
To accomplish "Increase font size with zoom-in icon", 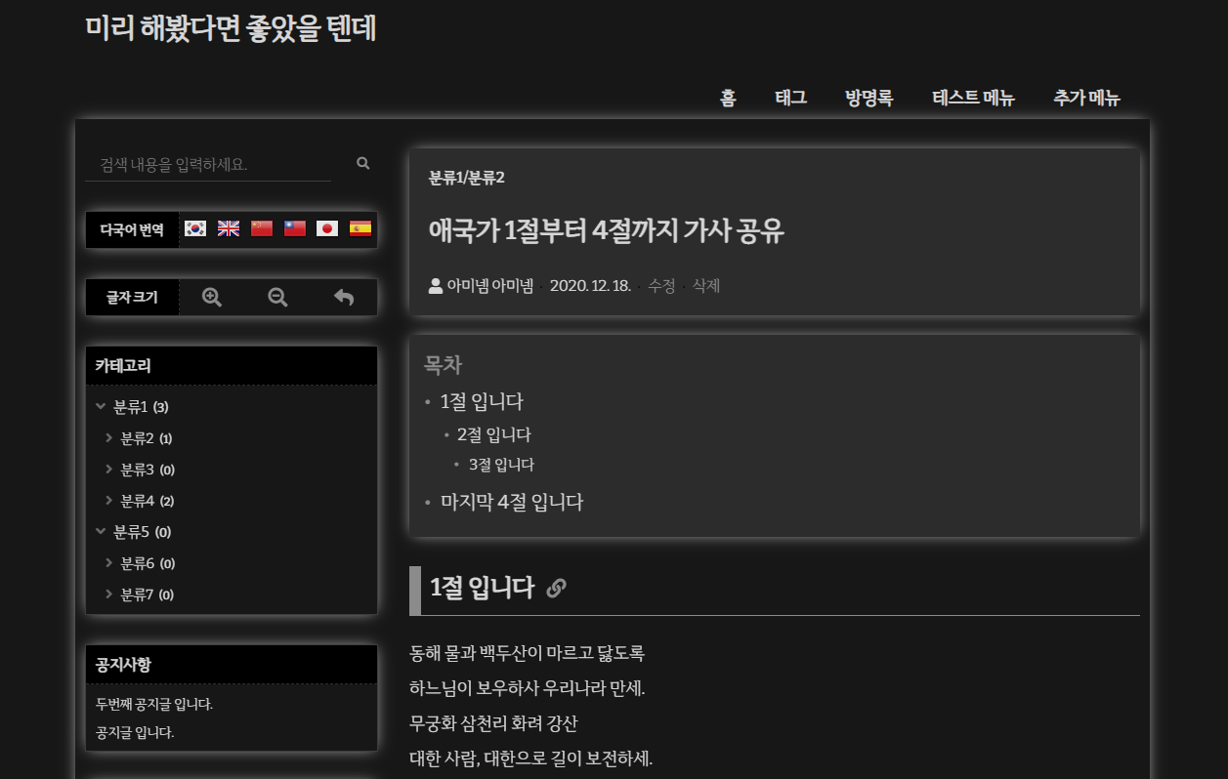I will [x=212, y=297].
